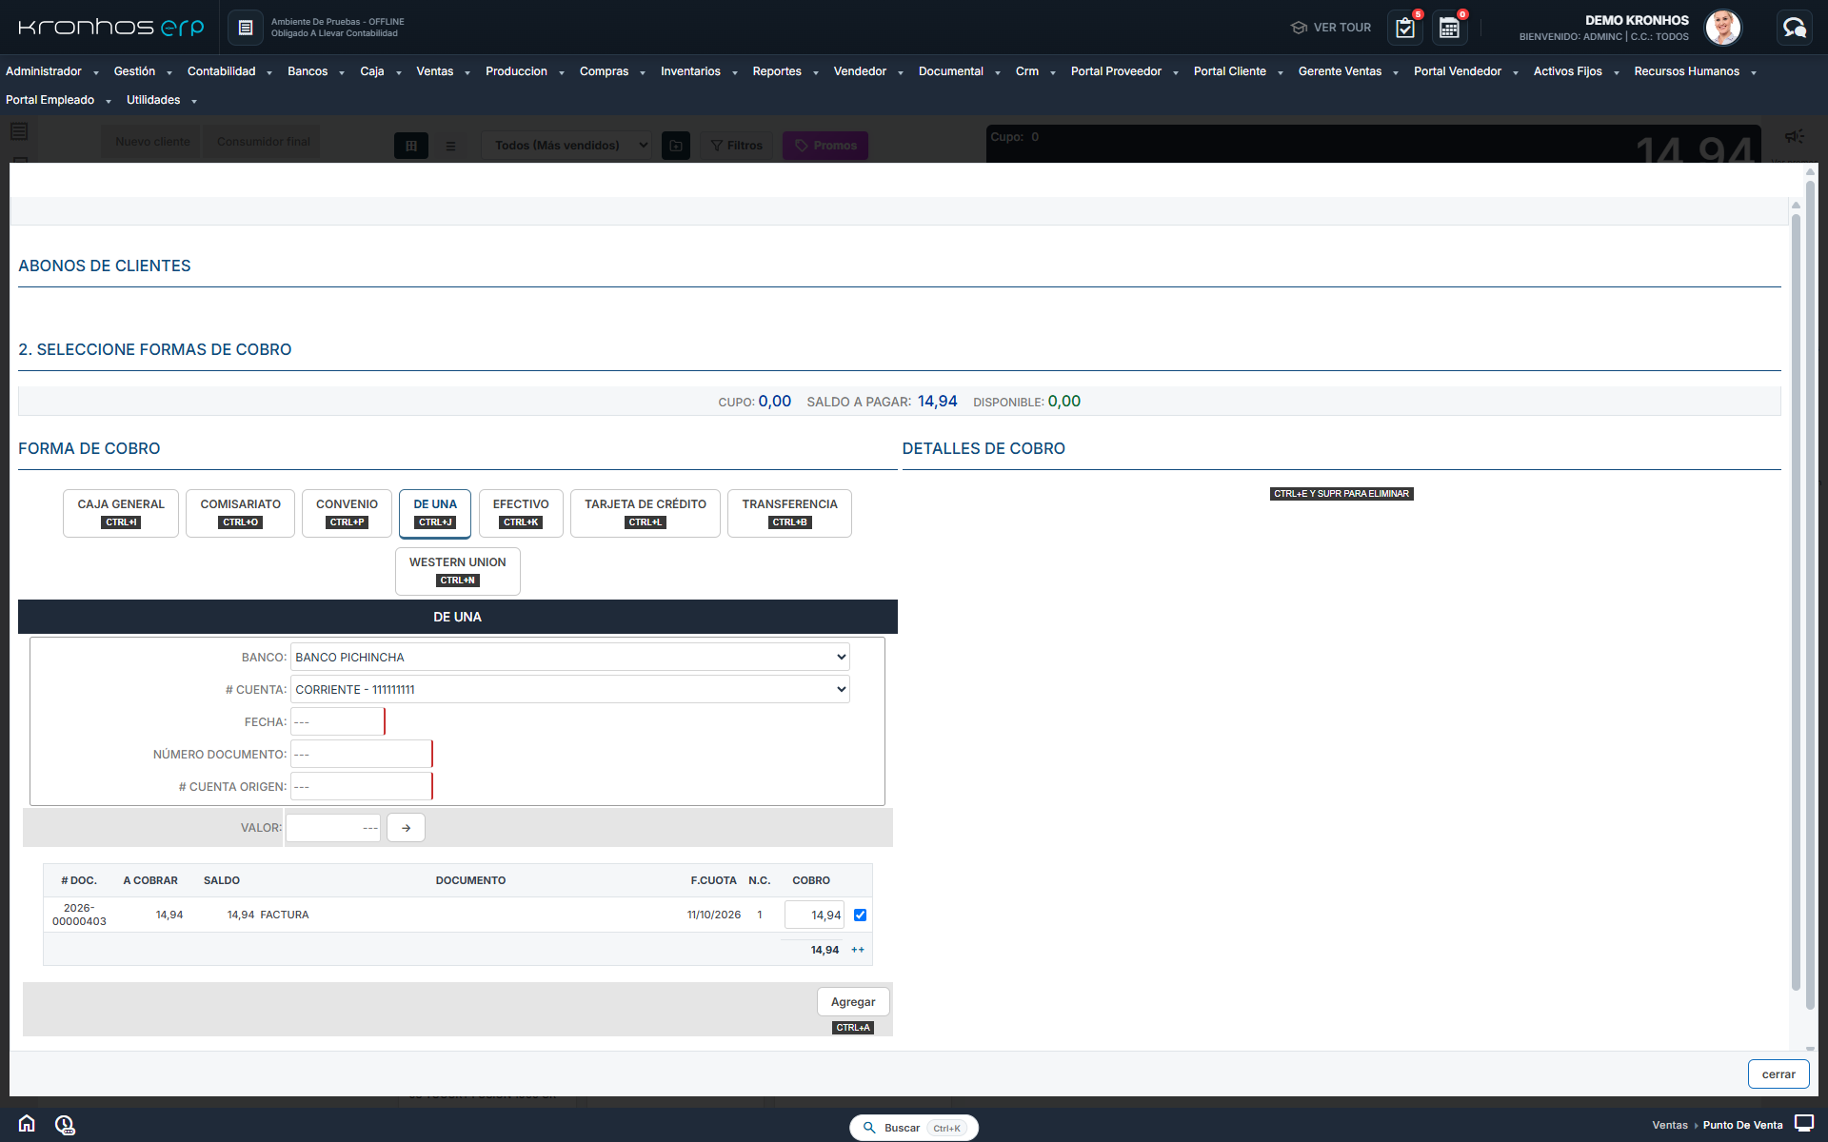Switch to grid view icon in background toolbar
Image resolution: width=1828 pixels, height=1142 pixels.
(411, 146)
